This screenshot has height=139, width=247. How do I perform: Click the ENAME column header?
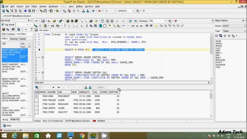pos(52,92)
